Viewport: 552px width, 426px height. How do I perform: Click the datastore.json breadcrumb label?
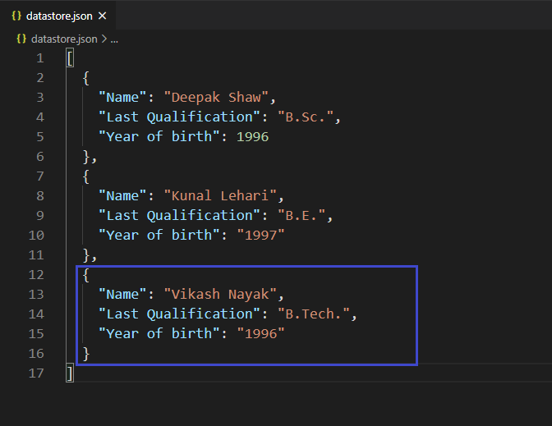(x=64, y=39)
